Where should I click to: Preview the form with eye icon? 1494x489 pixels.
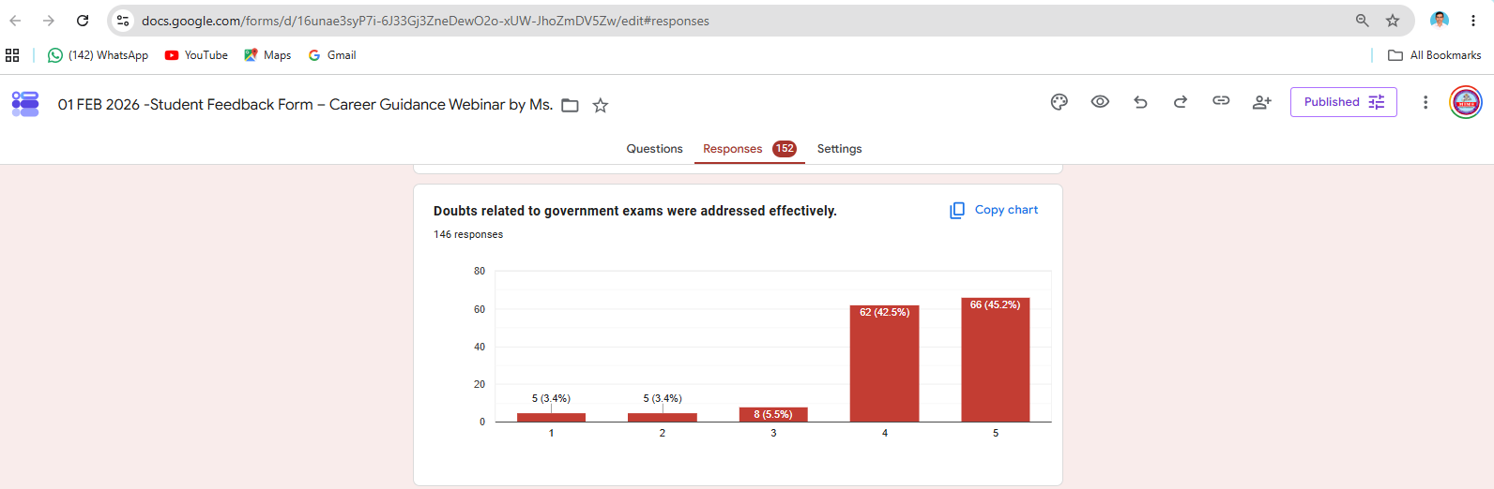click(x=1100, y=102)
